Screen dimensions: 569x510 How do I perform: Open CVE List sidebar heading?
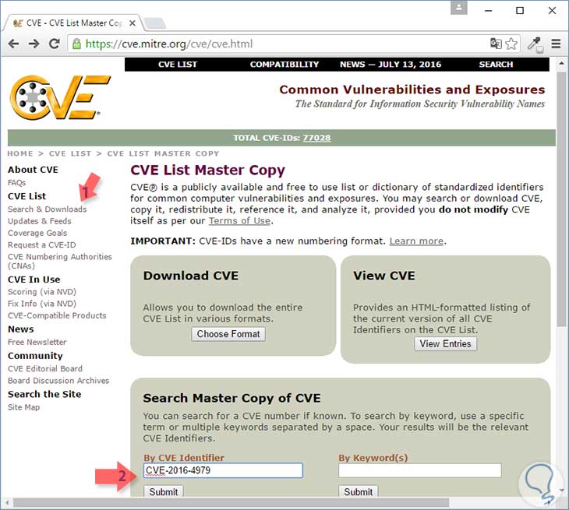click(27, 196)
